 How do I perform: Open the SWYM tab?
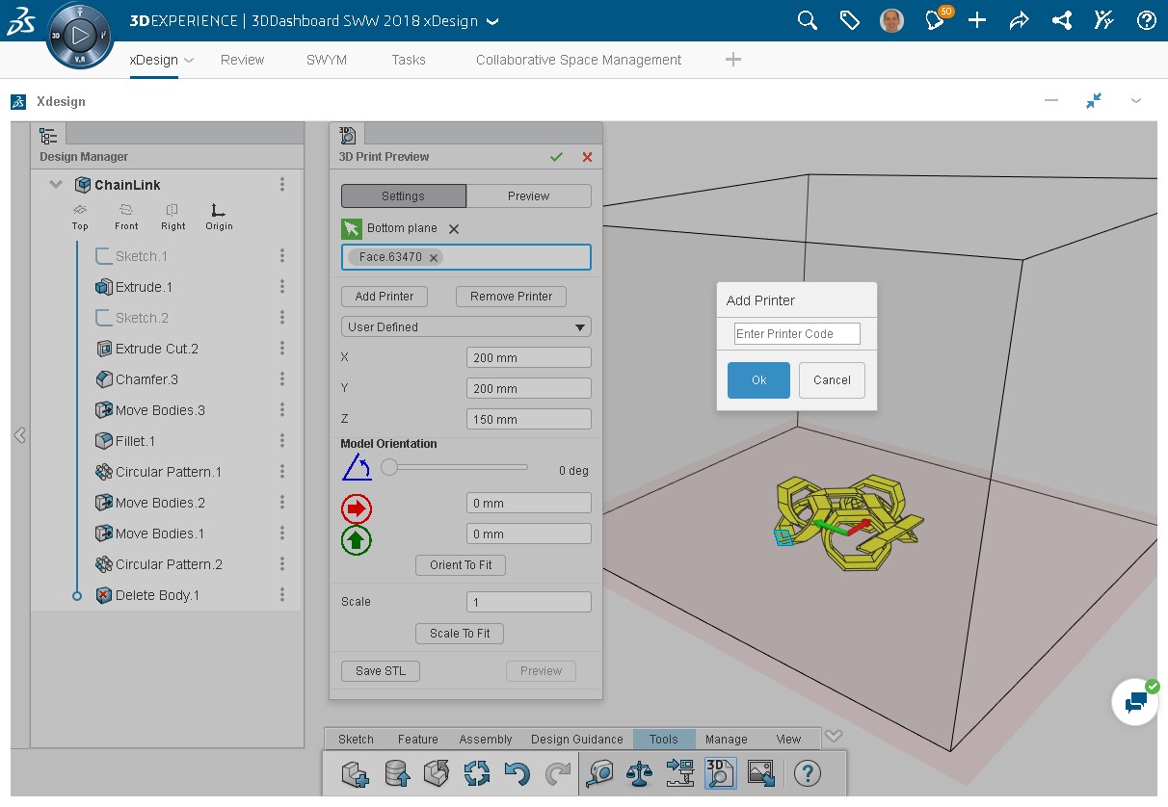327,60
